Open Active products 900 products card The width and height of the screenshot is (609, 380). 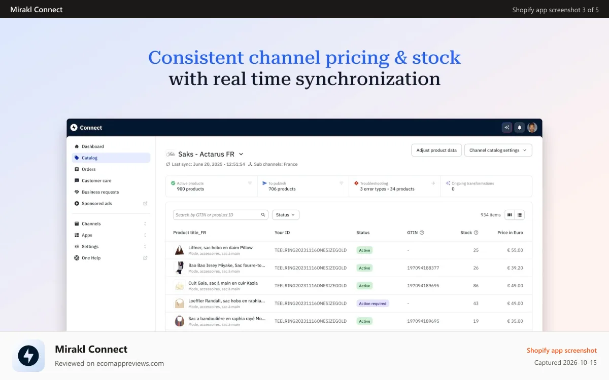coord(212,186)
